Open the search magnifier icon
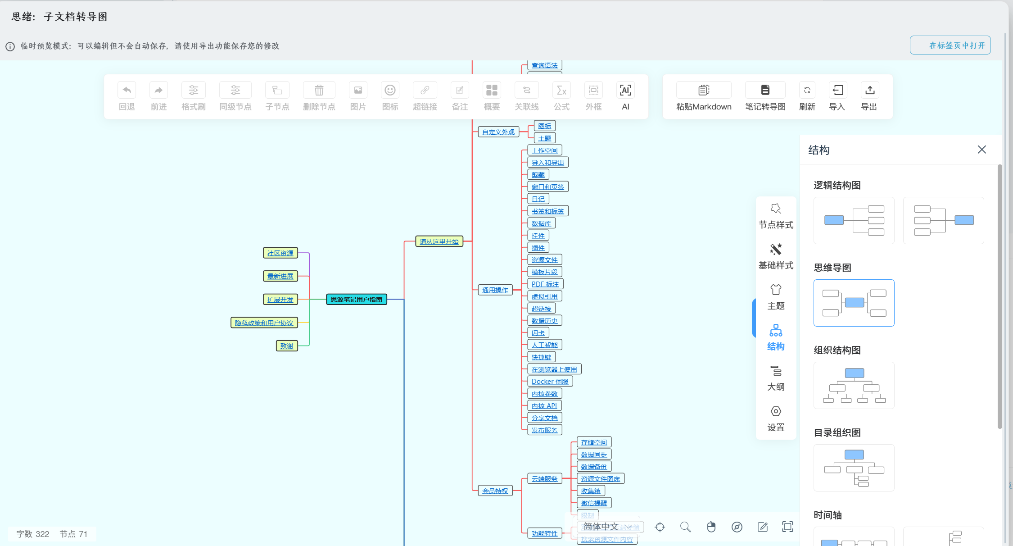1013x546 pixels. pyautogui.click(x=685, y=527)
